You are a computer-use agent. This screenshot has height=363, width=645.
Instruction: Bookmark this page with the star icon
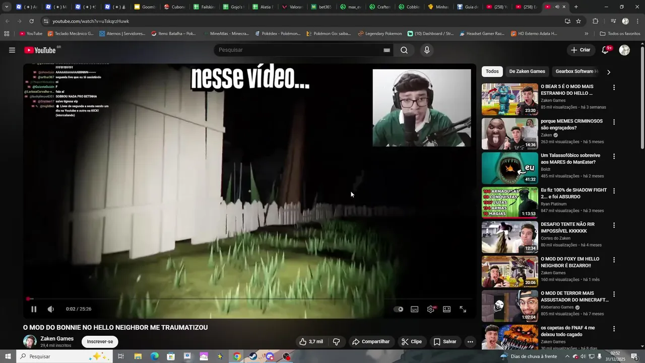coord(578,21)
